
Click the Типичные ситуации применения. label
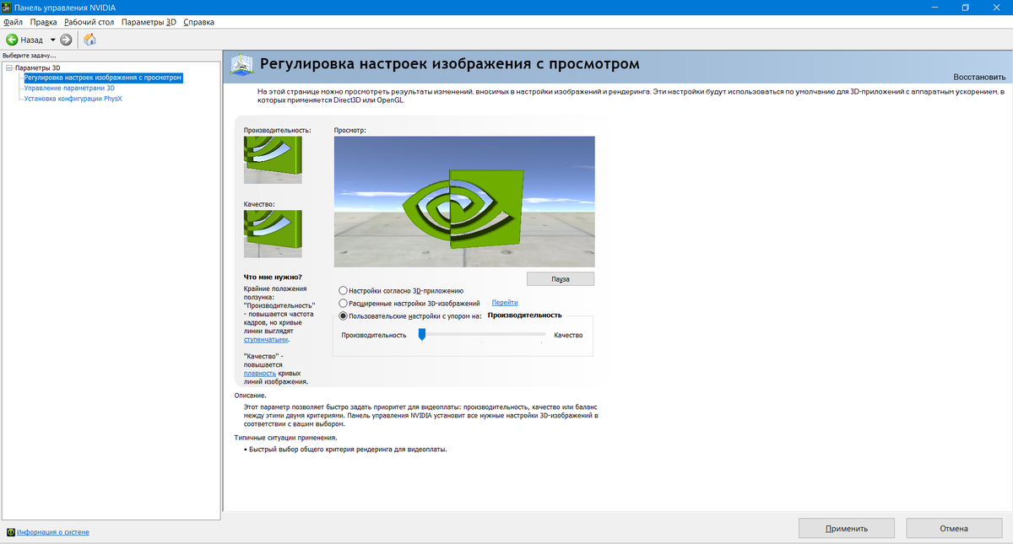tap(286, 438)
